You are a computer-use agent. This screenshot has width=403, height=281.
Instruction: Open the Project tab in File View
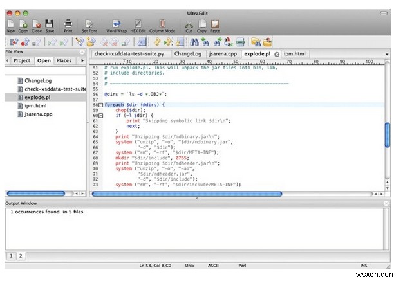[x=22, y=60]
